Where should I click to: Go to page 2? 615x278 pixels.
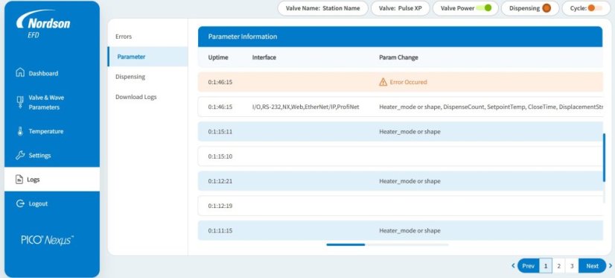(558, 266)
